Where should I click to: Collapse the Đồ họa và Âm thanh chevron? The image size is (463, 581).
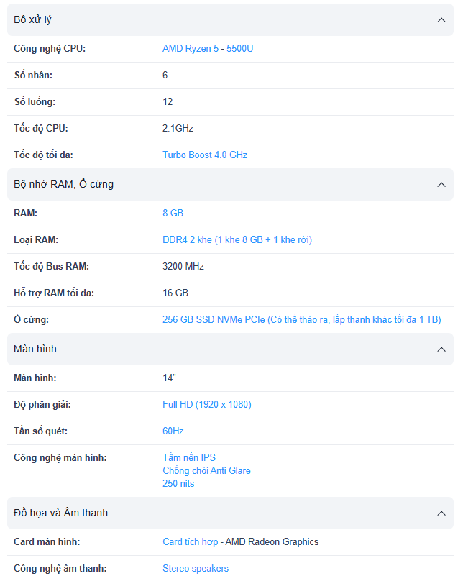[x=441, y=513]
